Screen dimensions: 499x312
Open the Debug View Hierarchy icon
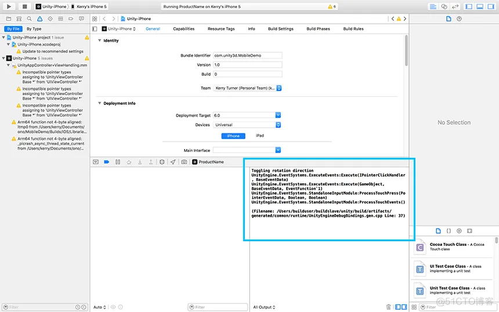point(162,162)
